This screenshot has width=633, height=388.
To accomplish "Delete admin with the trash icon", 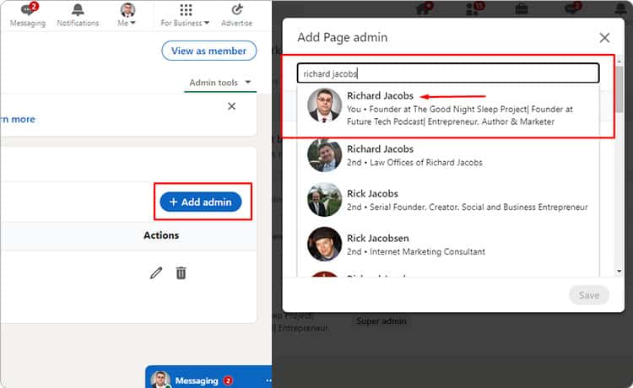I will [x=181, y=273].
